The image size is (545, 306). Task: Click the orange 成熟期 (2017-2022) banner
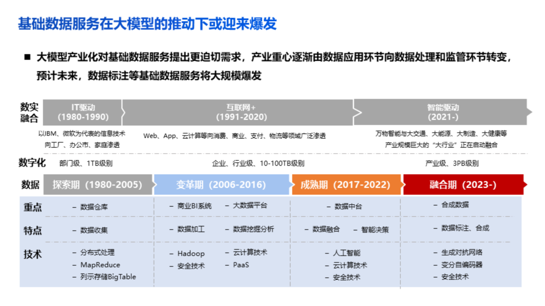[x=345, y=185]
